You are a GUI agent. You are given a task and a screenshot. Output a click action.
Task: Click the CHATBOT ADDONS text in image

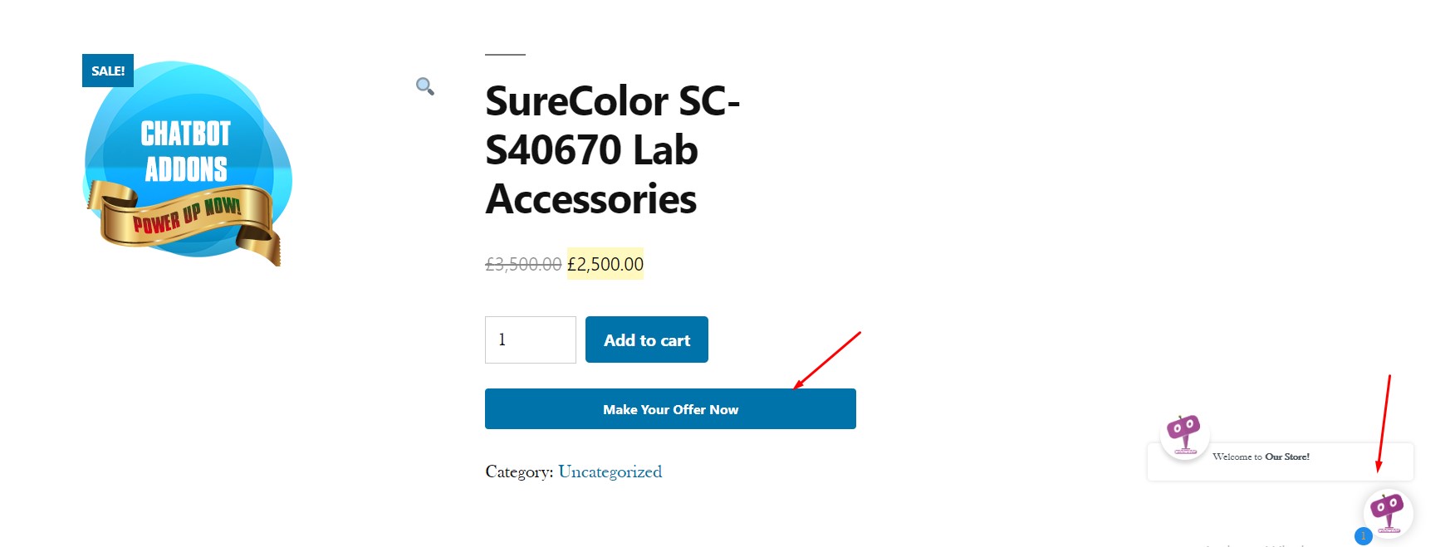[185, 151]
